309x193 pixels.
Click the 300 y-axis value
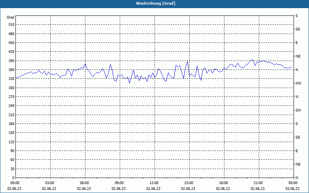[11, 88]
